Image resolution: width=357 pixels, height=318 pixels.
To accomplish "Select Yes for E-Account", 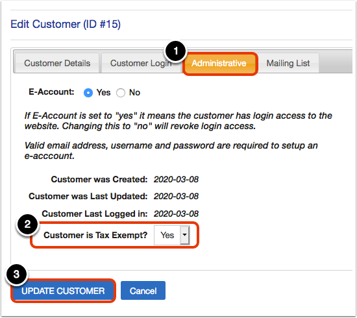I will [x=88, y=93].
